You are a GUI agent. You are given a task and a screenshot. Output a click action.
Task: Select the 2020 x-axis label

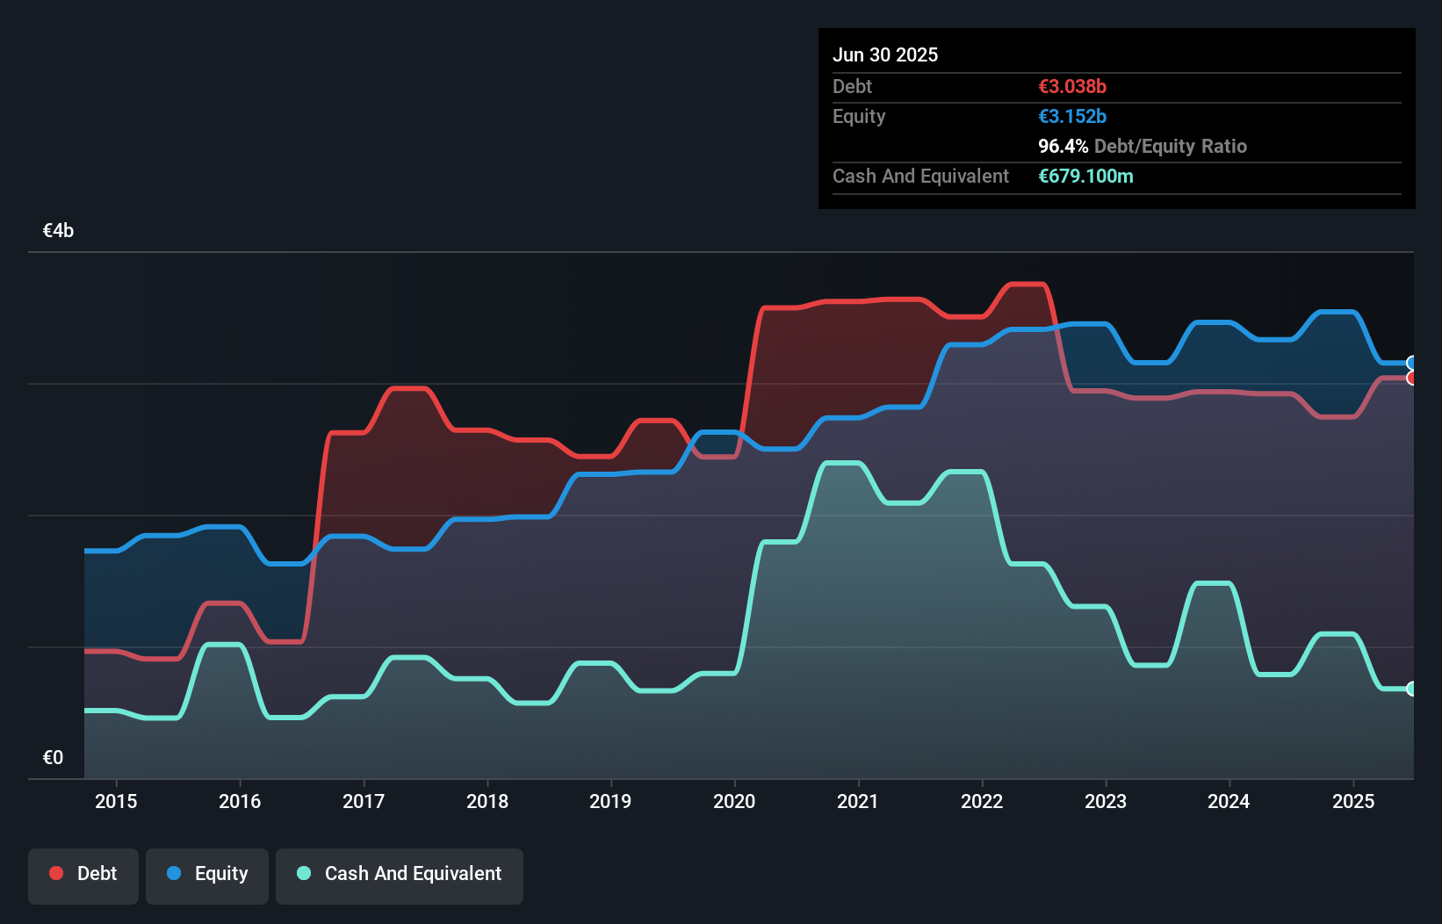tap(734, 801)
